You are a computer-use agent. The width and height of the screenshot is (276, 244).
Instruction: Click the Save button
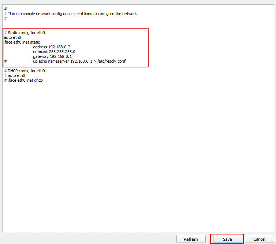227,239
